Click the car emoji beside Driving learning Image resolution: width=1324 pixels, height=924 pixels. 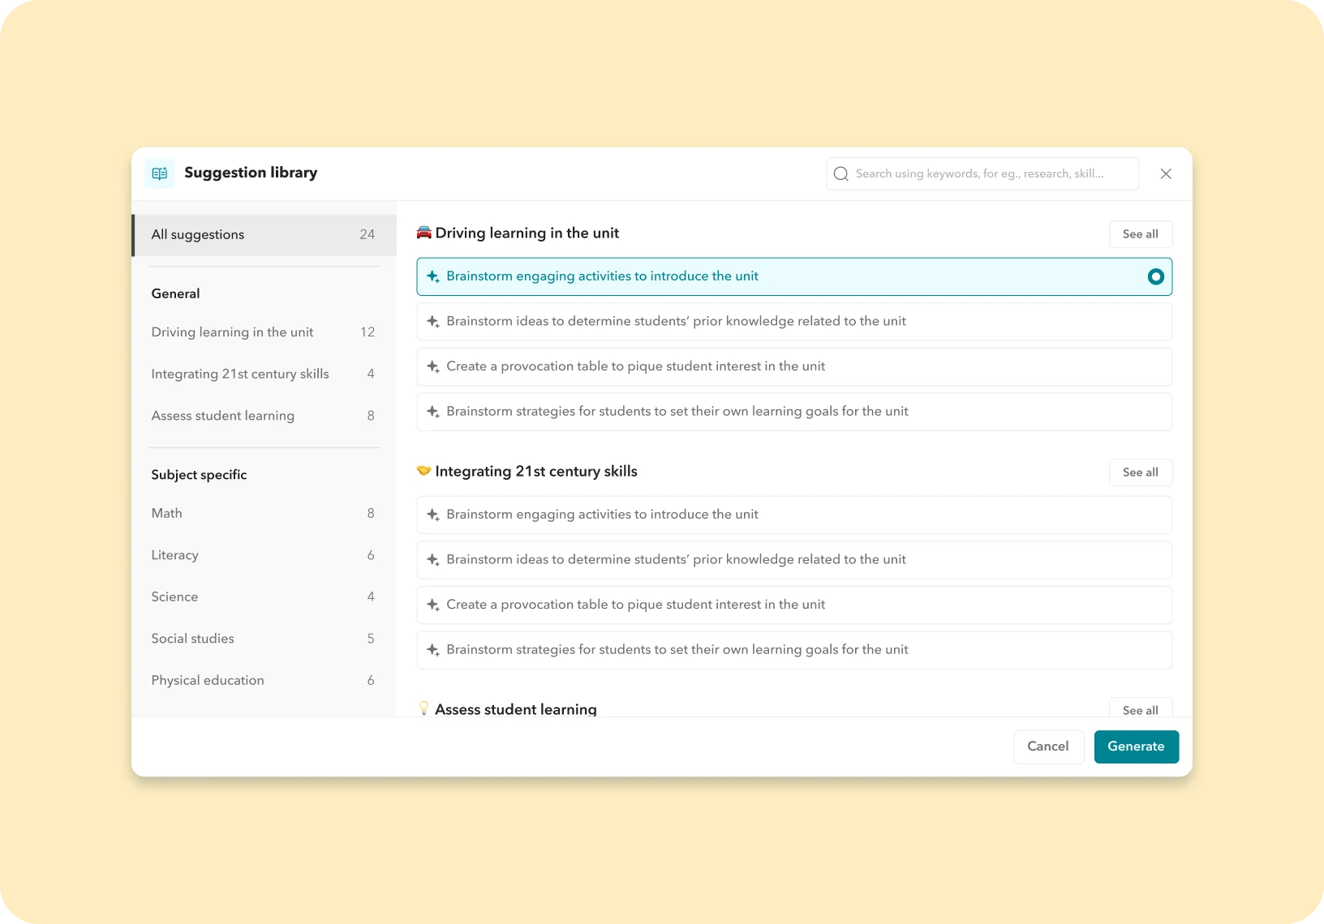point(423,233)
